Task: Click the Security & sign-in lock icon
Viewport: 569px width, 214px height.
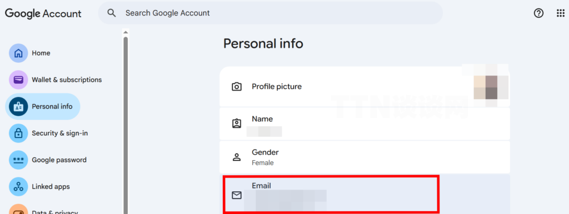Action: click(x=18, y=133)
